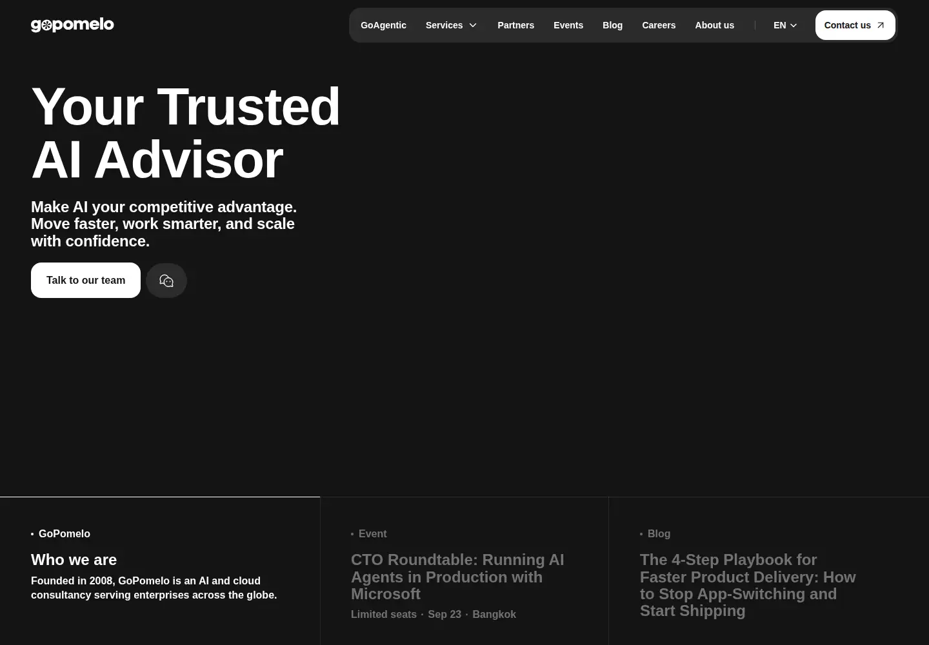Click the arrow icon in Contact us
929x645 pixels.
[881, 25]
